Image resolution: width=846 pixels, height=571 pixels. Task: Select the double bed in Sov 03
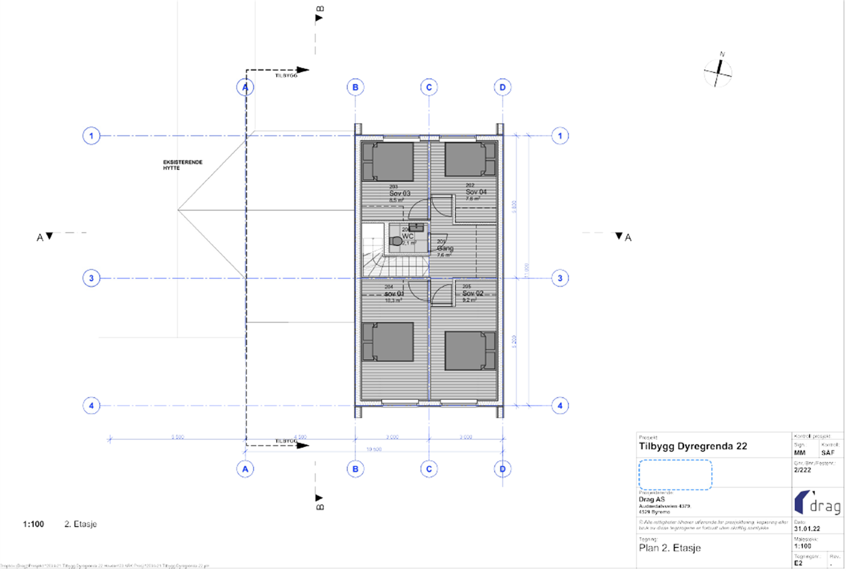388,161
